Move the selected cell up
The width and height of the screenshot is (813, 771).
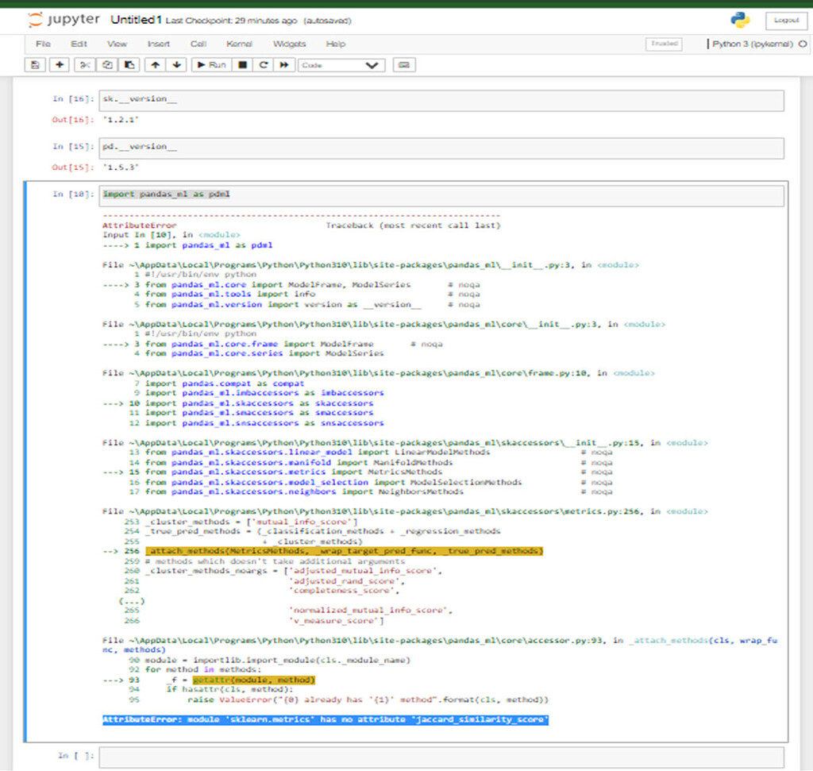click(155, 64)
